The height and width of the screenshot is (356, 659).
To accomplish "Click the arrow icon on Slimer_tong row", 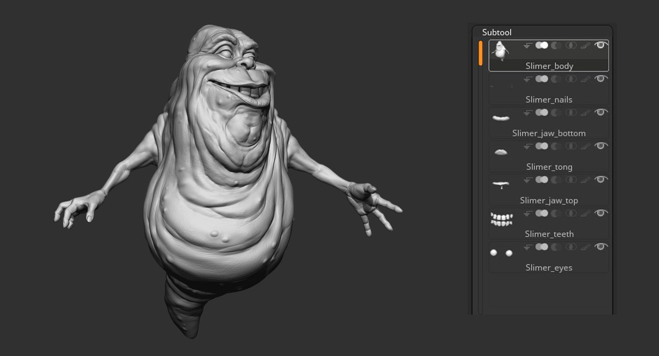I will [x=528, y=146].
